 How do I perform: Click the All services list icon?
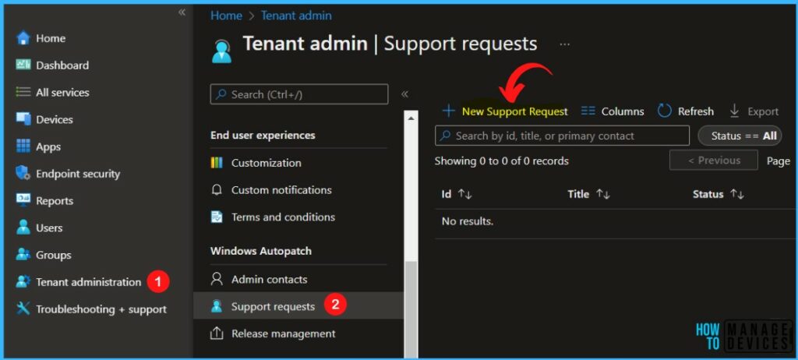click(23, 92)
